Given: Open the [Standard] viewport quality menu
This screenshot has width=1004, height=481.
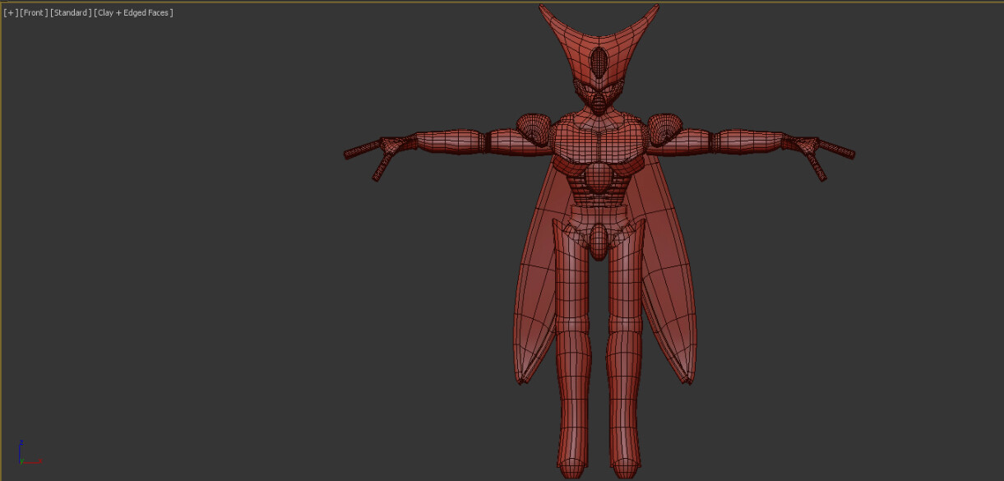Looking at the screenshot, I should coord(71,13).
